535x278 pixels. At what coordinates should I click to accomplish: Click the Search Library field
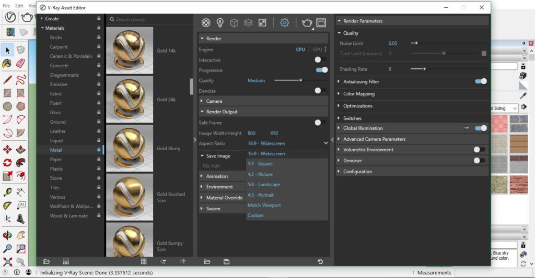[x=149, y=19]
